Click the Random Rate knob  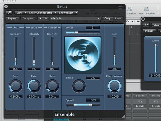pyautogui.click(x=52, y=86)
